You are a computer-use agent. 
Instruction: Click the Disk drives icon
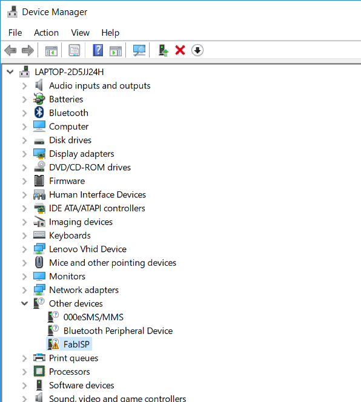39,141
